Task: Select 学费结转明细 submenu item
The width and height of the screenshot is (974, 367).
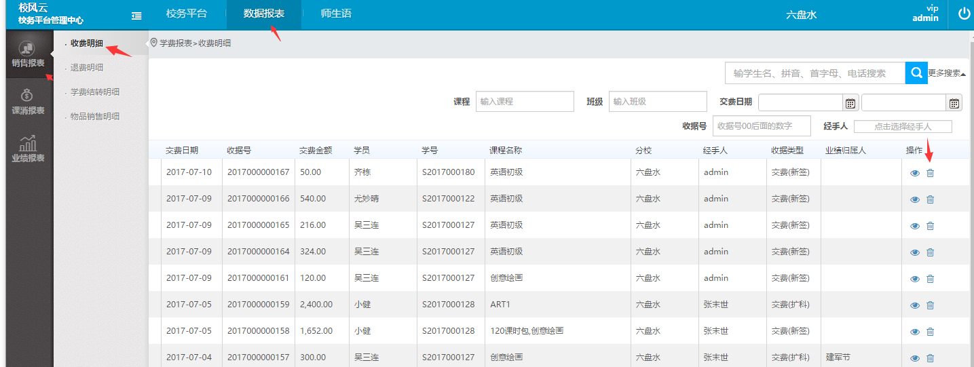Action: coord(95,92)
